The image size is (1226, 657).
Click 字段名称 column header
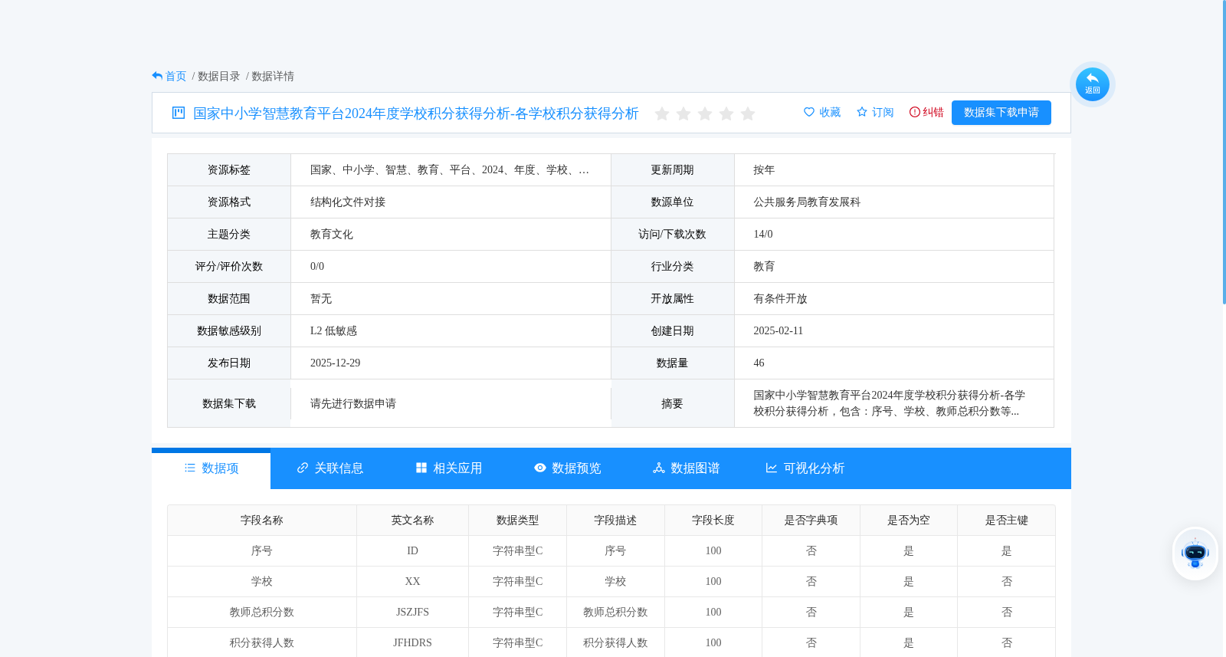pyautogui.click(x=262, y=521)
